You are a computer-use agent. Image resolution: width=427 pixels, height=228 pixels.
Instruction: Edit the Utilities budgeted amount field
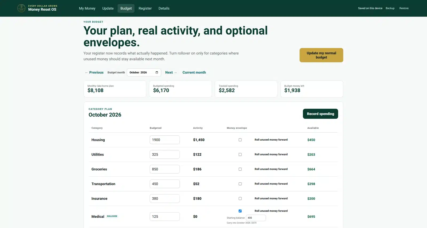(165, 154)
